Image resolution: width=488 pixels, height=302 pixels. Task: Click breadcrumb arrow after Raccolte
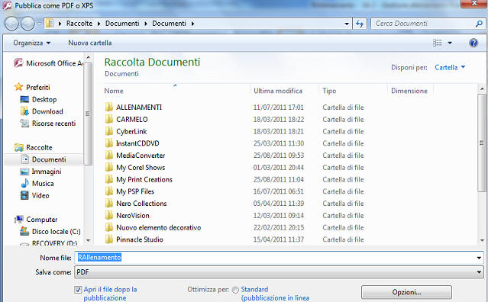click(99, 24)
